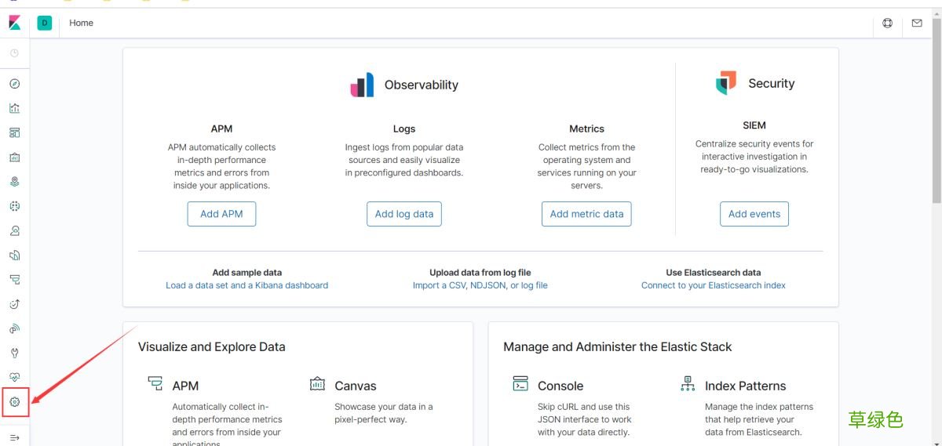Screen dimensions: 942x446
Task: Open the Index Patterns title link
Action: (x=745, y=386)
